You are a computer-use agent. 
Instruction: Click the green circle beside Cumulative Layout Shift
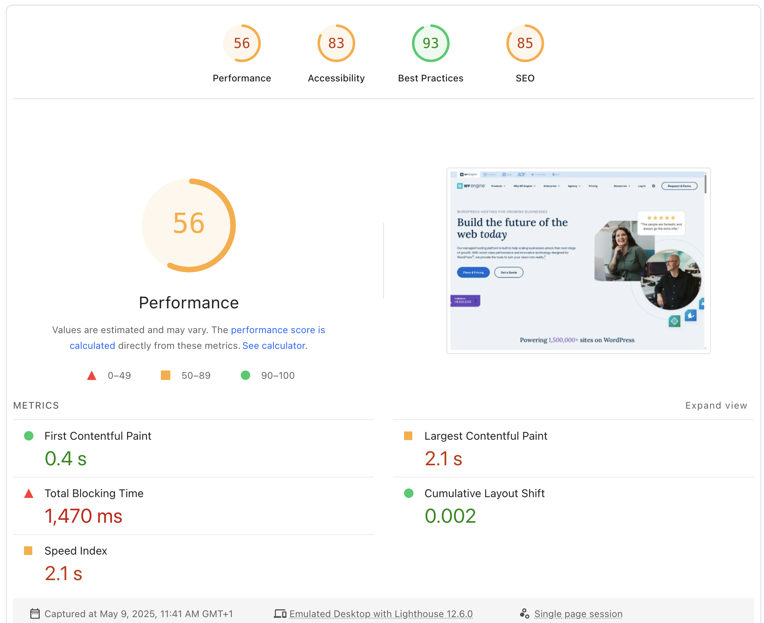click(409, 493)
